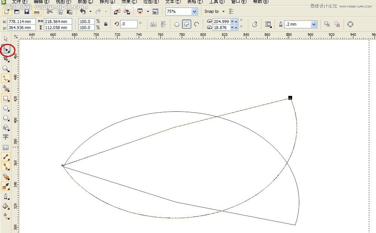Click the Undo arrow button
Viewport: 376px width, 233px height.
tap(83, 12)
